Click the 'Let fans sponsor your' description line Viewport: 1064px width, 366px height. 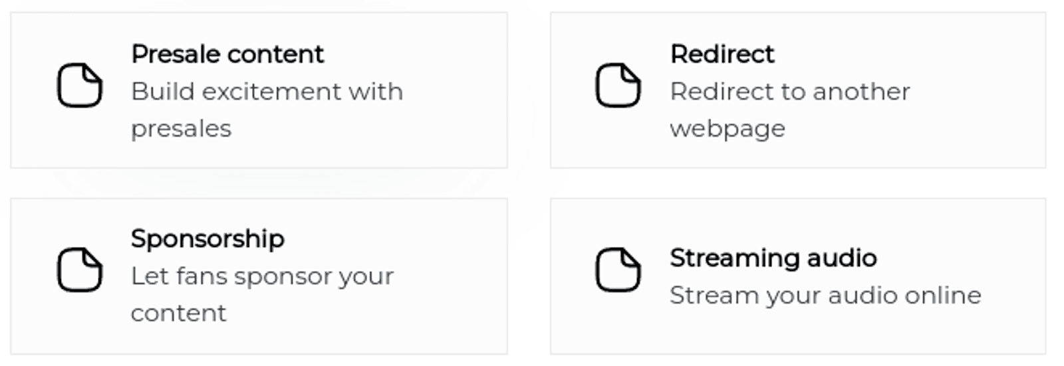(262, 276)
